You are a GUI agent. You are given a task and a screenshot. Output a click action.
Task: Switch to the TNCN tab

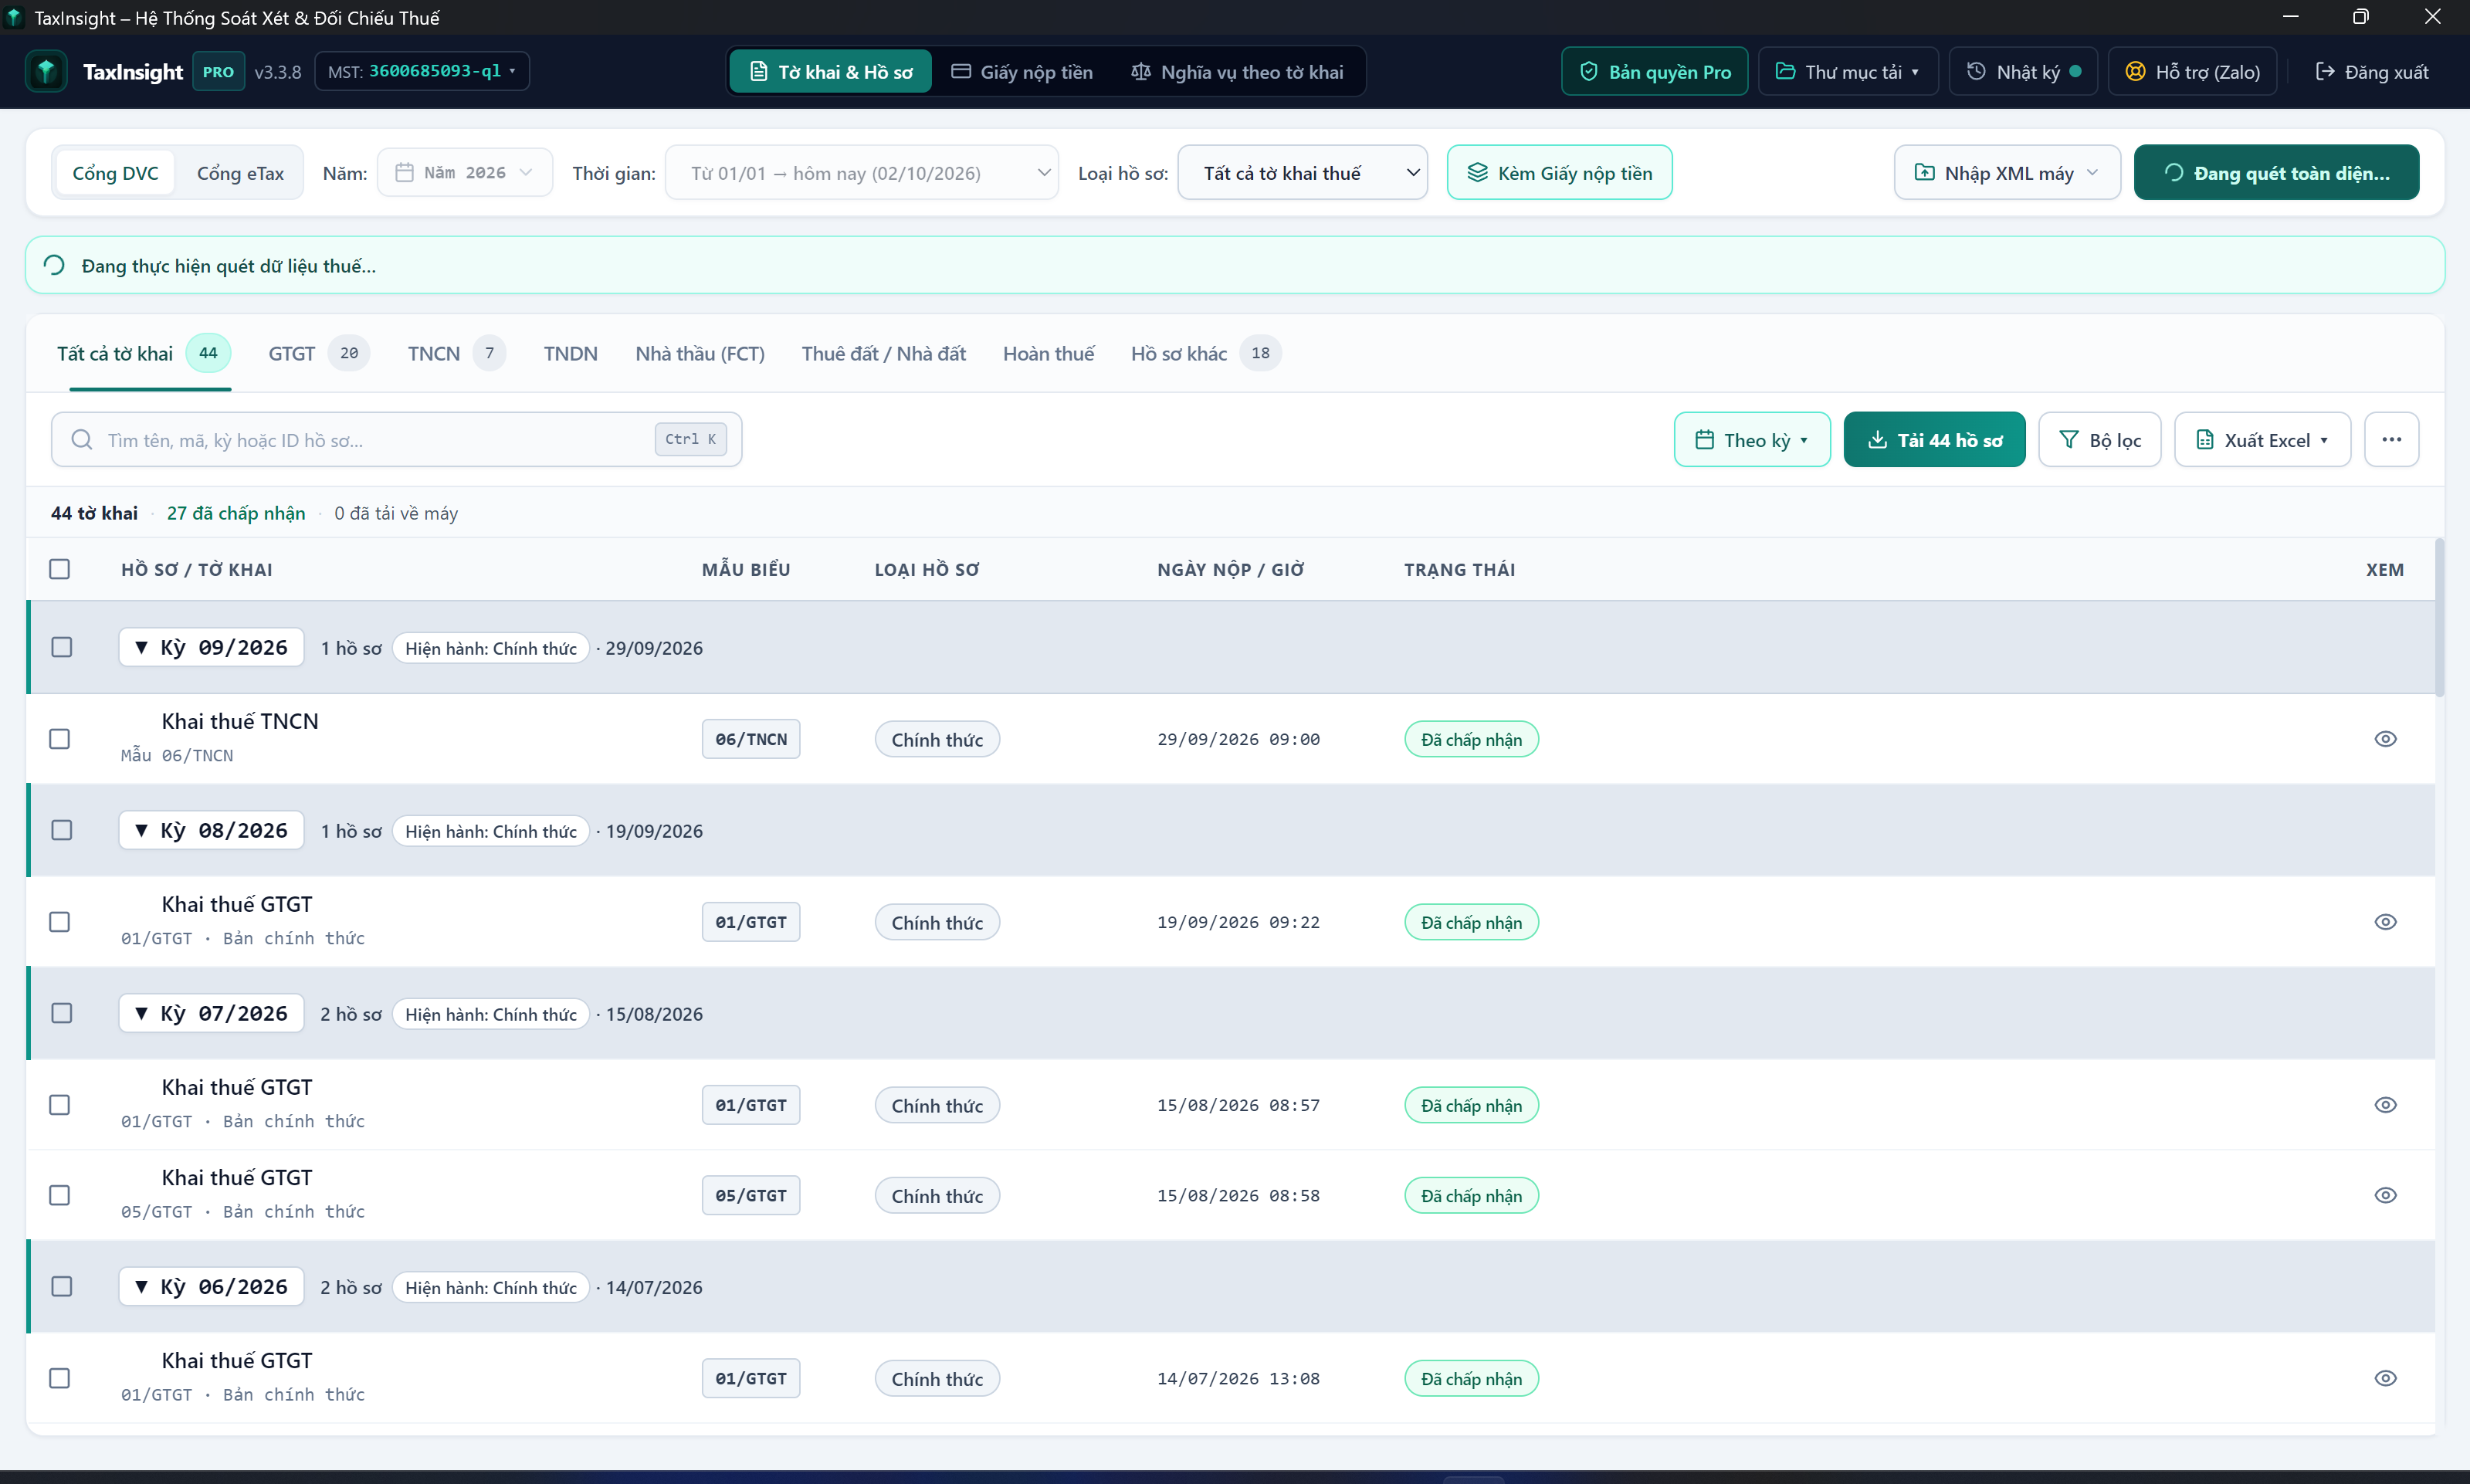coord(456,353)
